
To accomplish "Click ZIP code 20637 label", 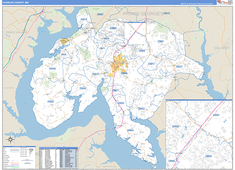I will [179, 67].
